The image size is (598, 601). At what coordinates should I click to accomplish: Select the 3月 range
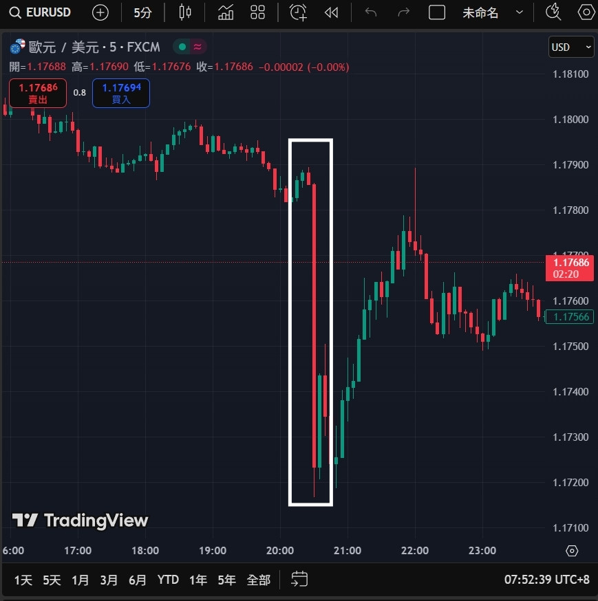[x=109, y=580]
